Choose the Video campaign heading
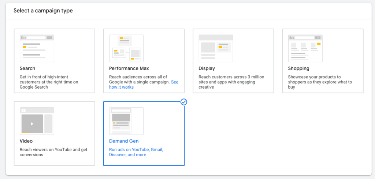375x179 pixels. pyautogui.click(x=26, y=141)
